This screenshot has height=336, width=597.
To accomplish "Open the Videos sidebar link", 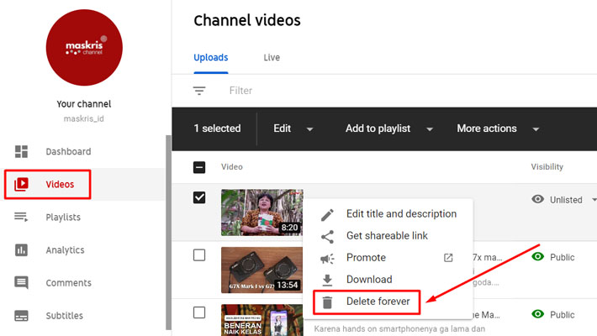I will pos(61,184).
